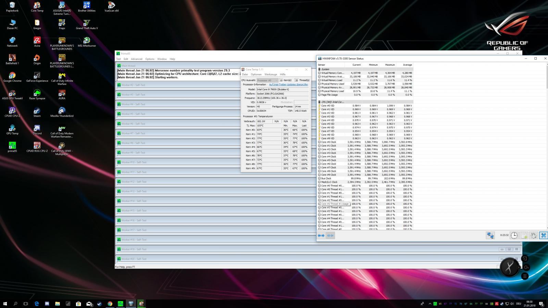Click the Intel driver updates link
Screen dimensions: 548x308
pos(288,85)
